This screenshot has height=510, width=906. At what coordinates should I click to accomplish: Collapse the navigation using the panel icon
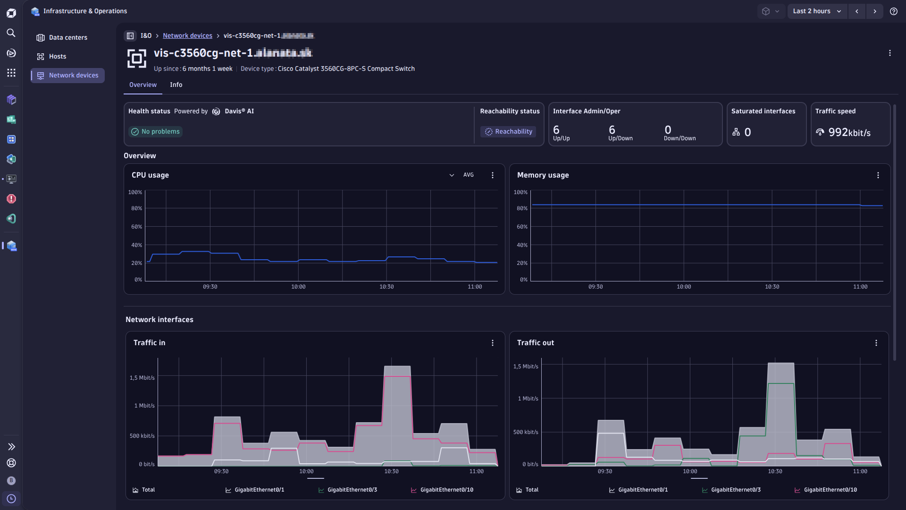pos(130,35)
